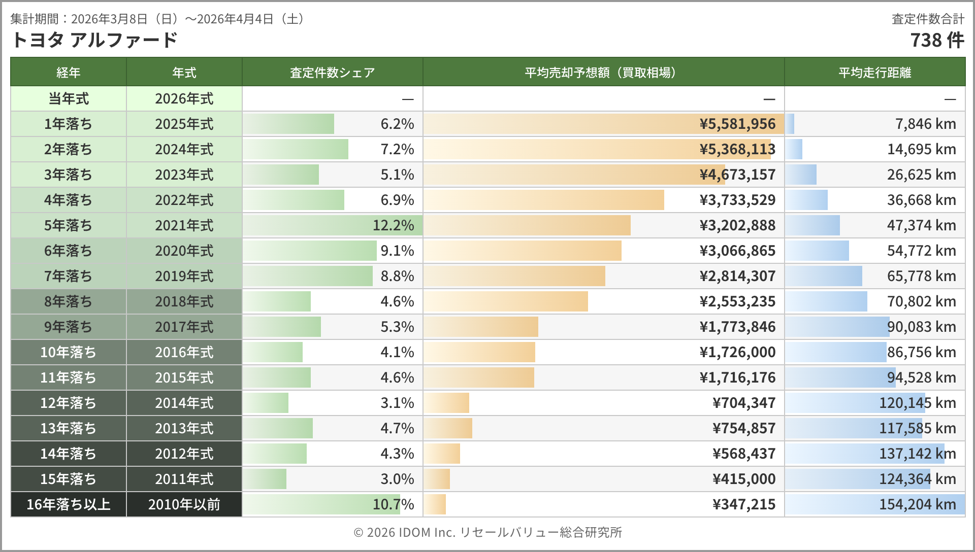
Task: Click the ¥347,215 price value
Action: (744, 504)
